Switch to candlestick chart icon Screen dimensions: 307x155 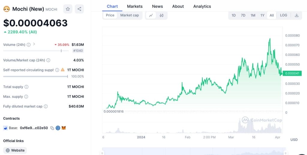(x=161, y=15)
